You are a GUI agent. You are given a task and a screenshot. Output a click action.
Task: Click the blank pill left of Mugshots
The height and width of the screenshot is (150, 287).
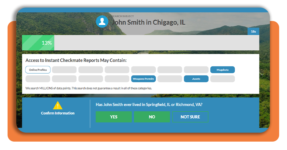tap(196, 70)
